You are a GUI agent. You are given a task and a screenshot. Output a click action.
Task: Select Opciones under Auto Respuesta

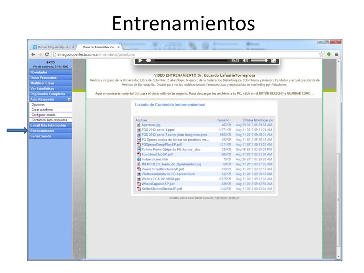(x=50, y=105)
